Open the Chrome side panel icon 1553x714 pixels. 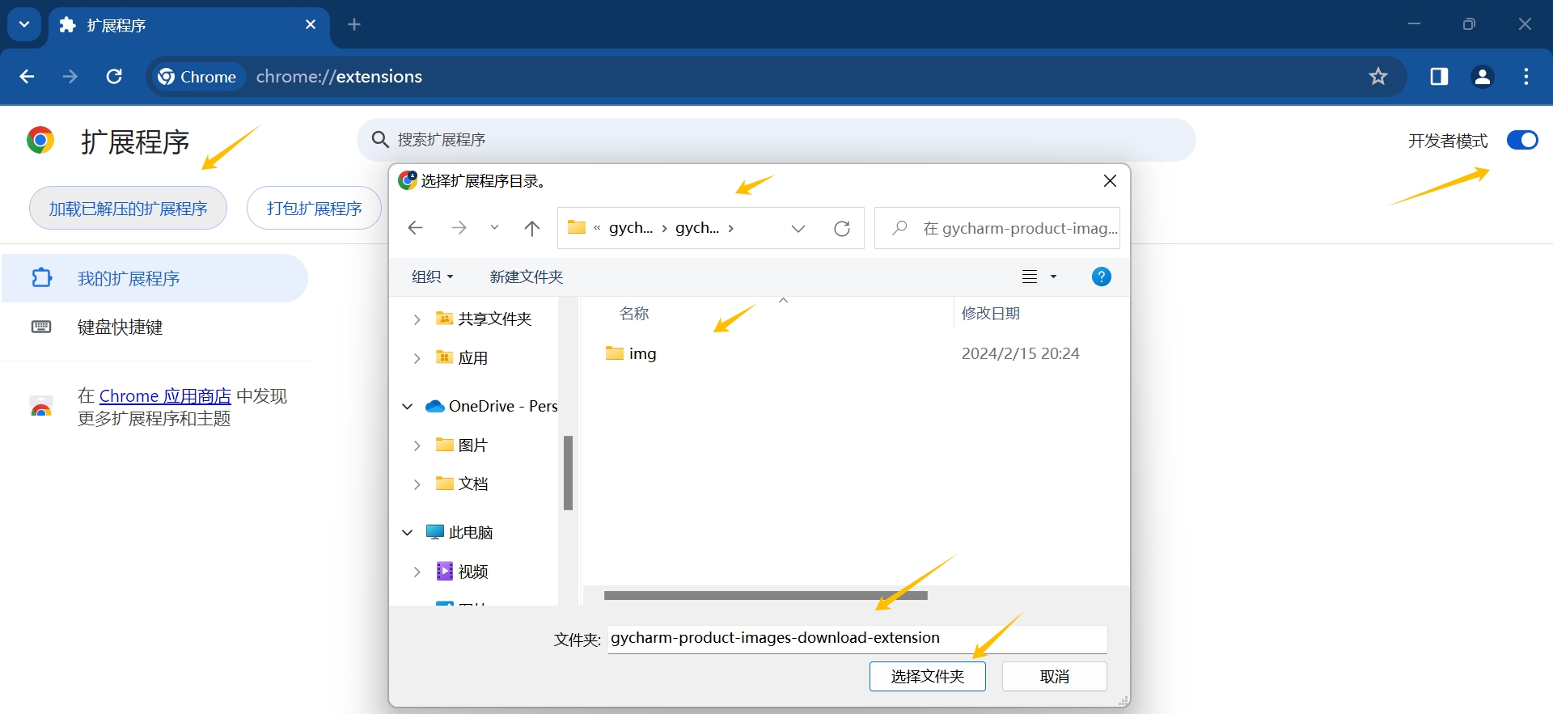coord(1439,77)
